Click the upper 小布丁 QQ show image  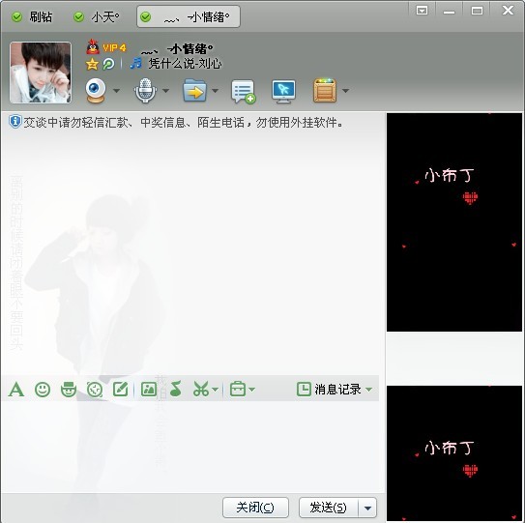click(x=454, y=222)
